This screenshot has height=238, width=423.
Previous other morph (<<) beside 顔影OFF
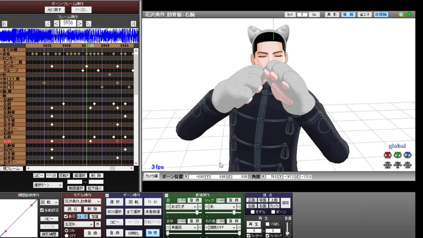[x=207, y=227]
